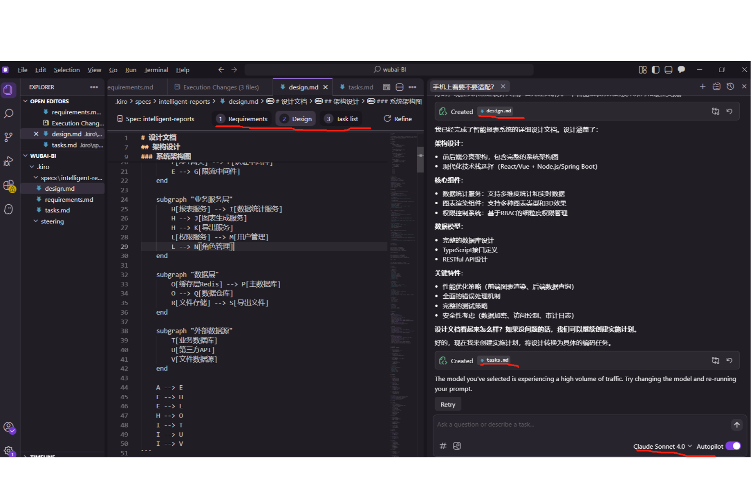The width and height of the screenshot is (753, 502).
Task: Open the Explorer view in activity bar
Action: coord(9,90)
